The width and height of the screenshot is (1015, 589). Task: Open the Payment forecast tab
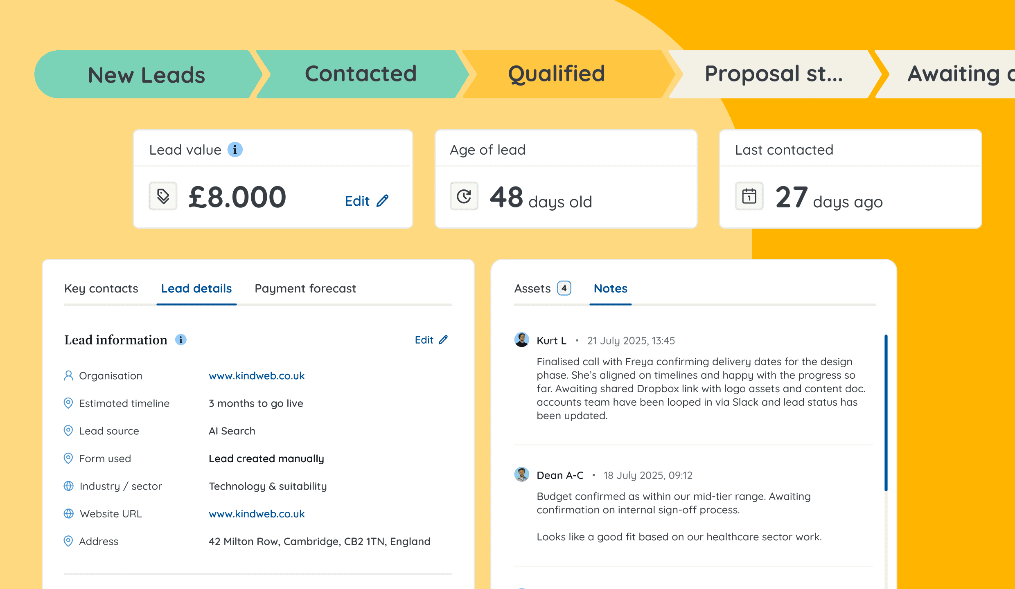coord(305,289)
